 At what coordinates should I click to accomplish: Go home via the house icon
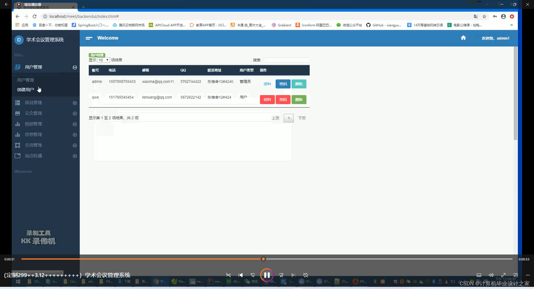[463, 38]
